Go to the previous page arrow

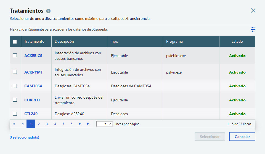click(22, 124)
